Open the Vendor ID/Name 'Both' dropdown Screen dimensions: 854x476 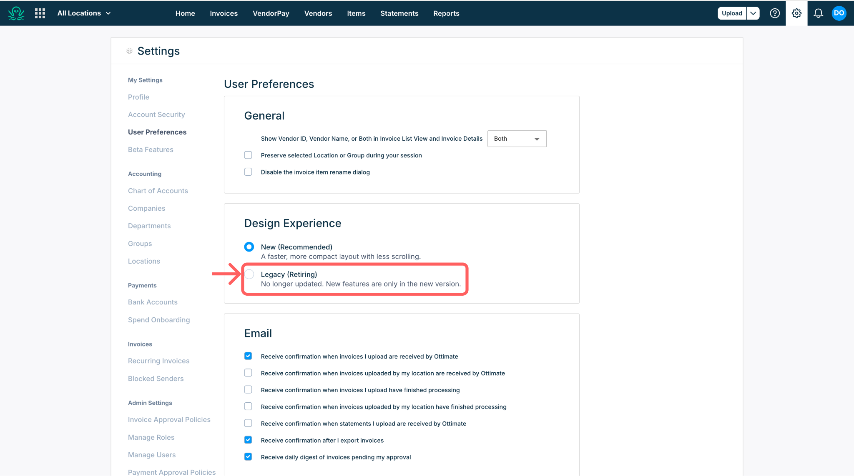point(517,139)
